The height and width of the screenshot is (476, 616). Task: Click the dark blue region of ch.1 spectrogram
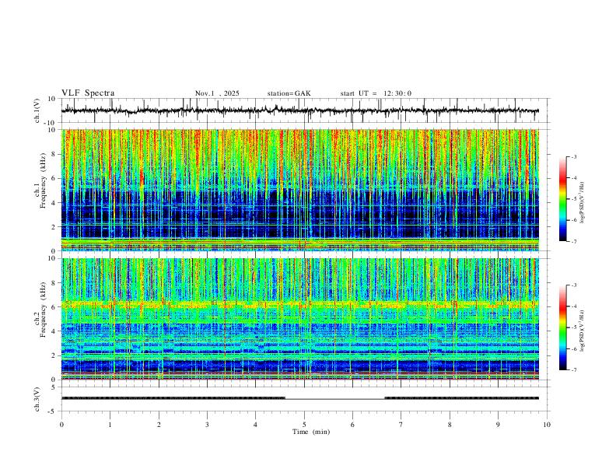(x=299, y=214)
